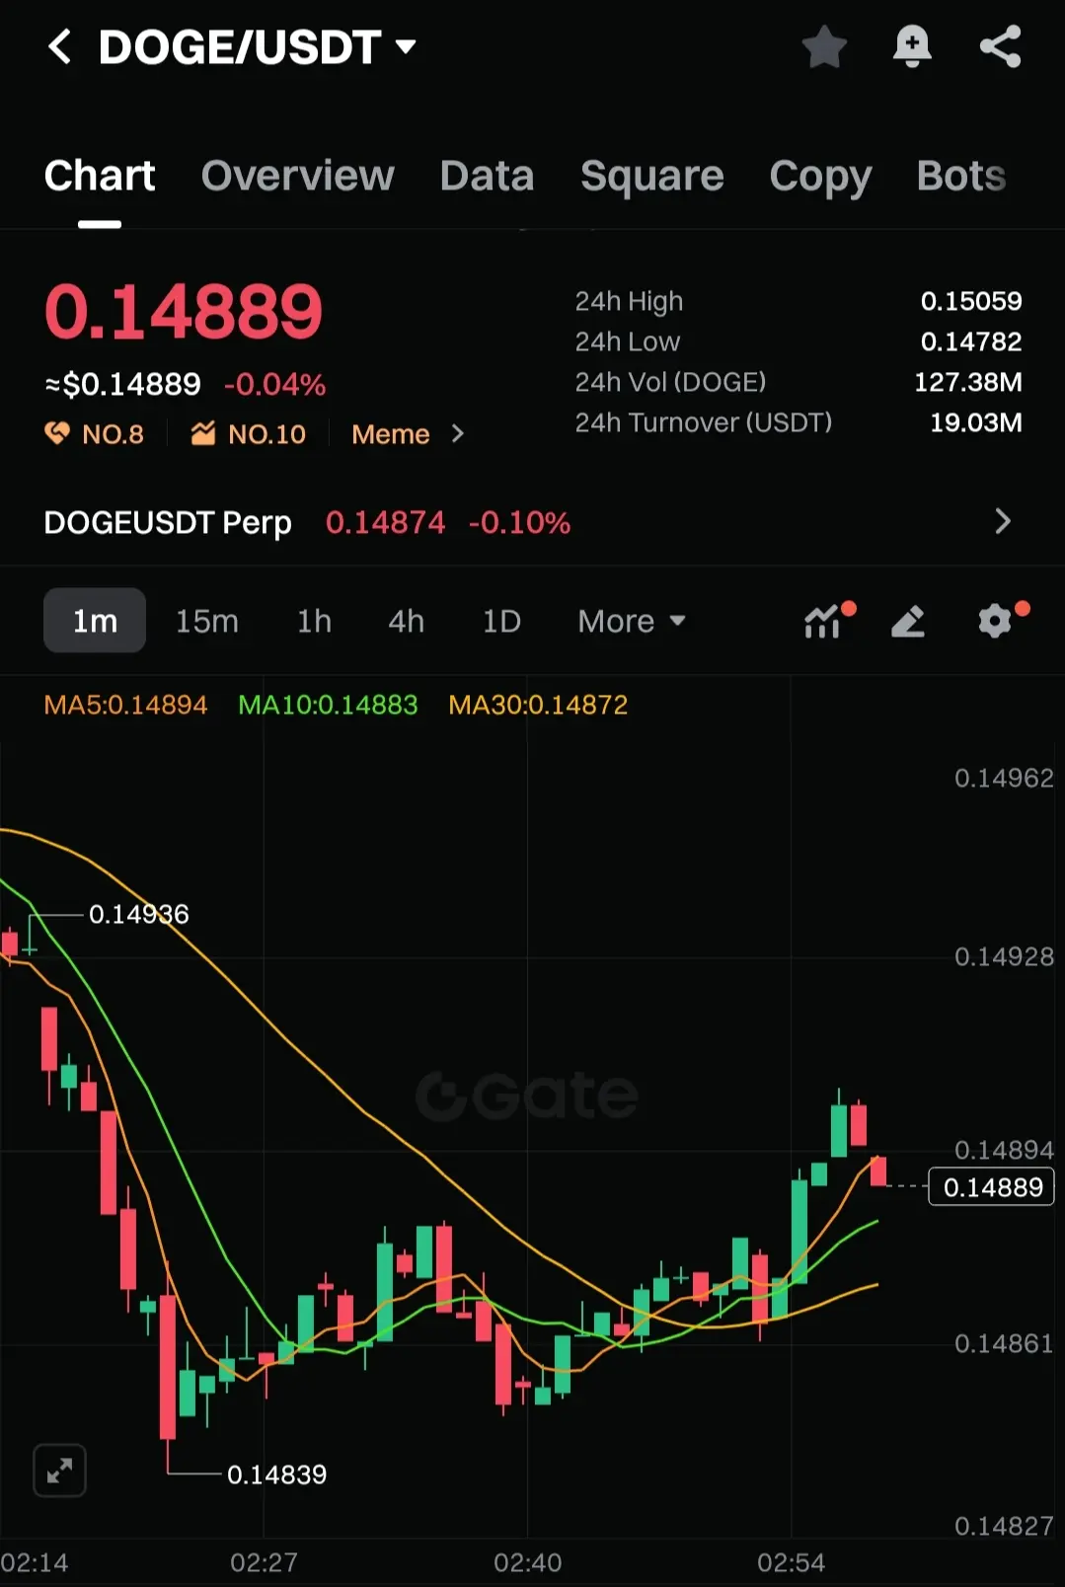Tap the 0.14861 price axis label
The image size is (1065, 1587).
coord(1004,1343)
